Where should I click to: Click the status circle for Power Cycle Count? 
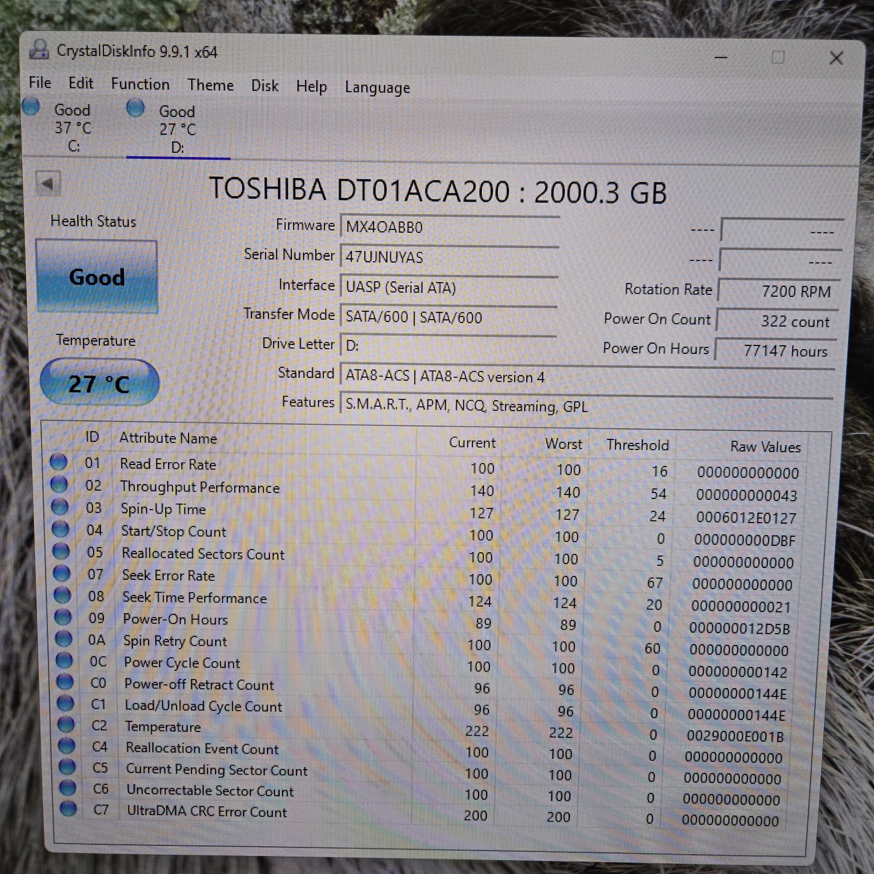point(64,661)
